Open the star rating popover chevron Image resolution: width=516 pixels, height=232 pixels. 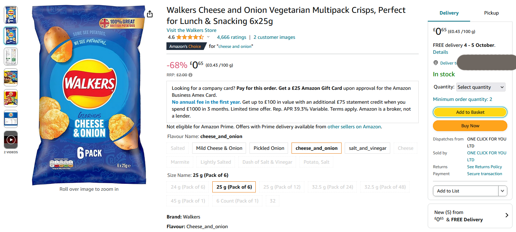pos(208,37)
